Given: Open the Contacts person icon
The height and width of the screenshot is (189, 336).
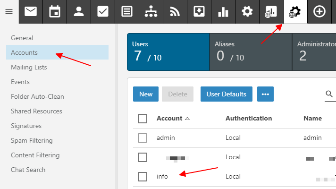Looking at the screenshot, I should (x=79, y=12).
